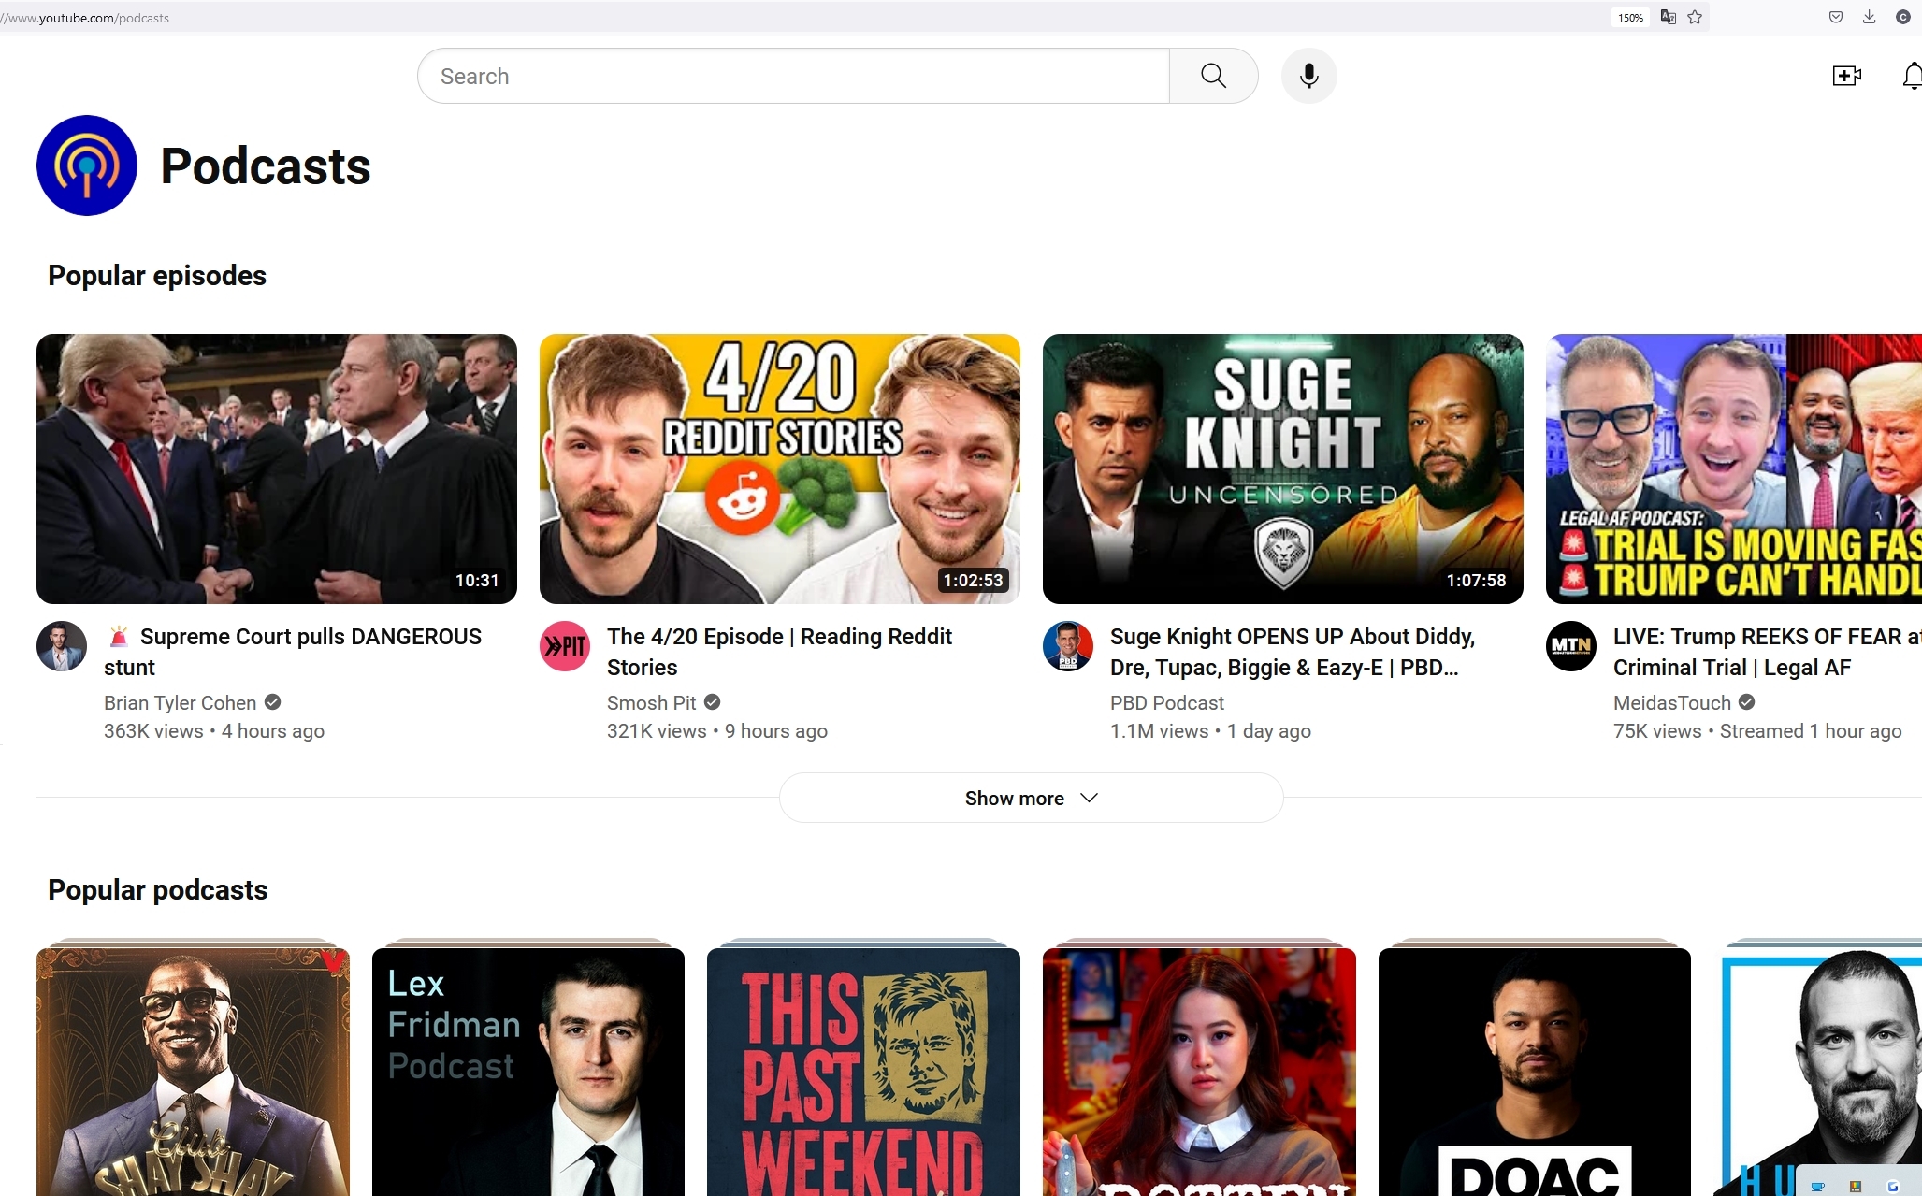The height and width of the screenshot is (1196, 1922).
Task: Click the magnifier search button
Action: (x=1213, y=76)
